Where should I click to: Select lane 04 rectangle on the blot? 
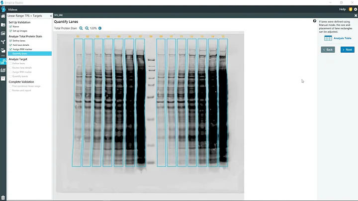(x=108, y=102)
